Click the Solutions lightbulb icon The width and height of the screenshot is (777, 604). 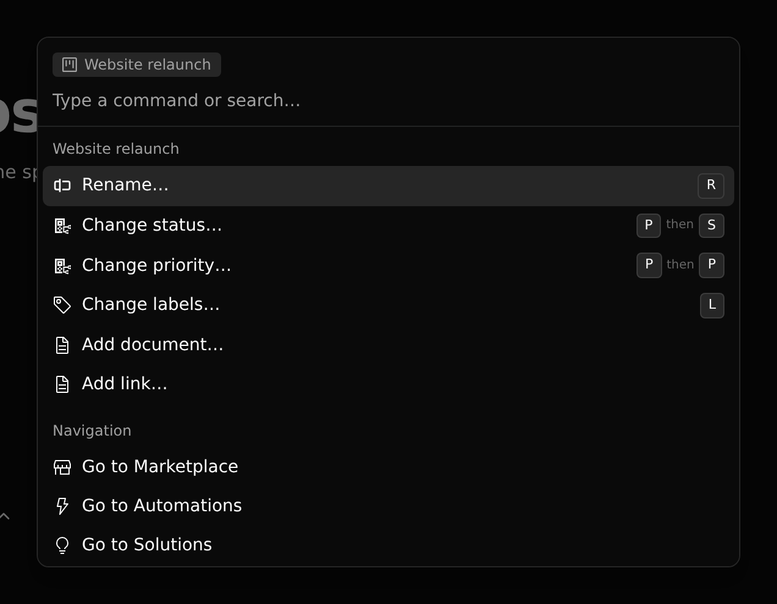point(62,545)
